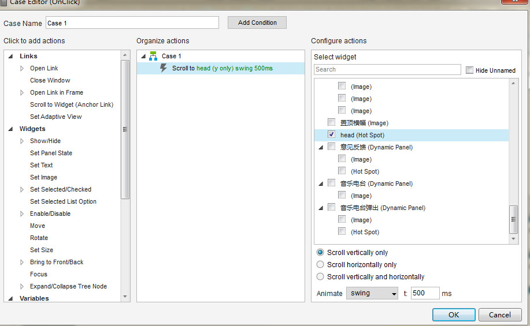
Task: Choose Scroll to Widget (Anchor Link) action
Action: [x=72, y=104]
